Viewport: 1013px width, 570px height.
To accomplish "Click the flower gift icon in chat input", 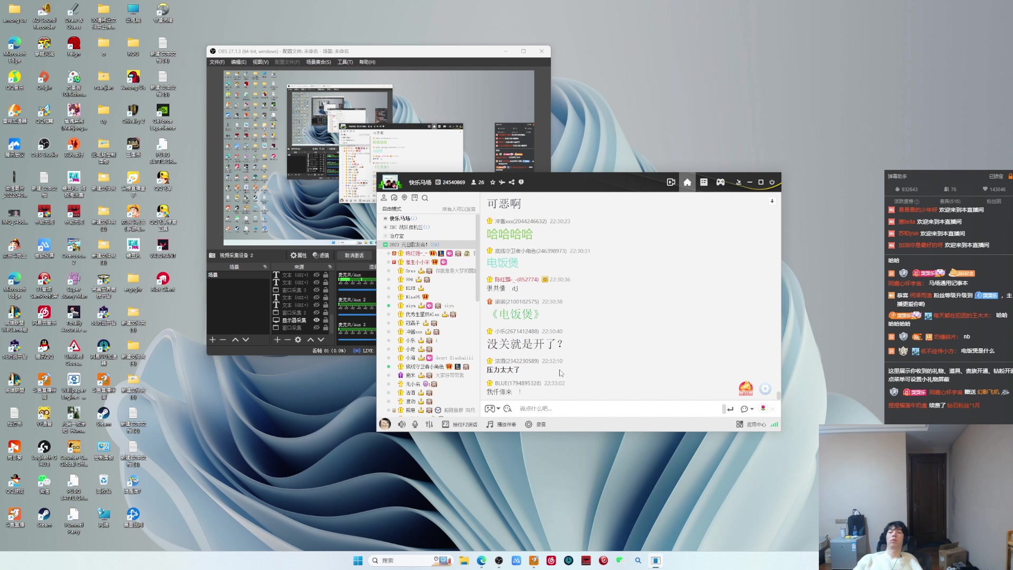I will 763,408.
